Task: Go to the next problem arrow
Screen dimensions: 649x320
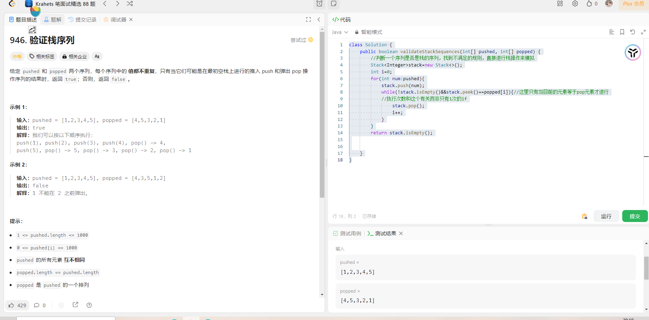Action: [117, 3]
